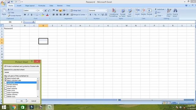Click OK in Protect Sheet dialog

click(22, 101)
